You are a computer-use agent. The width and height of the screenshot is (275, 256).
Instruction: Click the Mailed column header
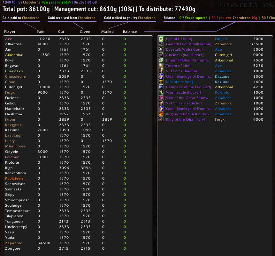coord(108,32)
